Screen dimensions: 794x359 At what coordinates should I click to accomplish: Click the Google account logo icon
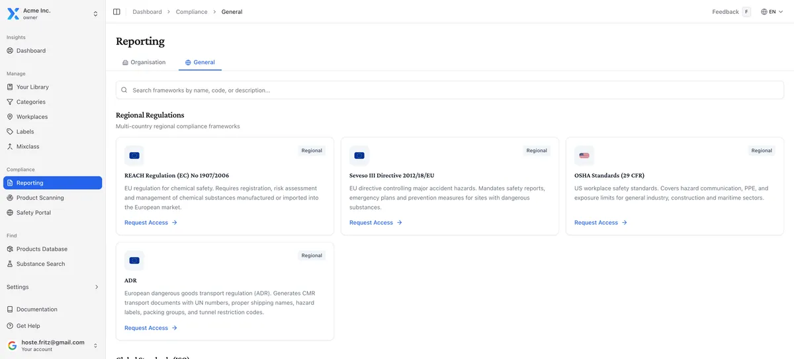pyautogui.click(x=13, y=345)
